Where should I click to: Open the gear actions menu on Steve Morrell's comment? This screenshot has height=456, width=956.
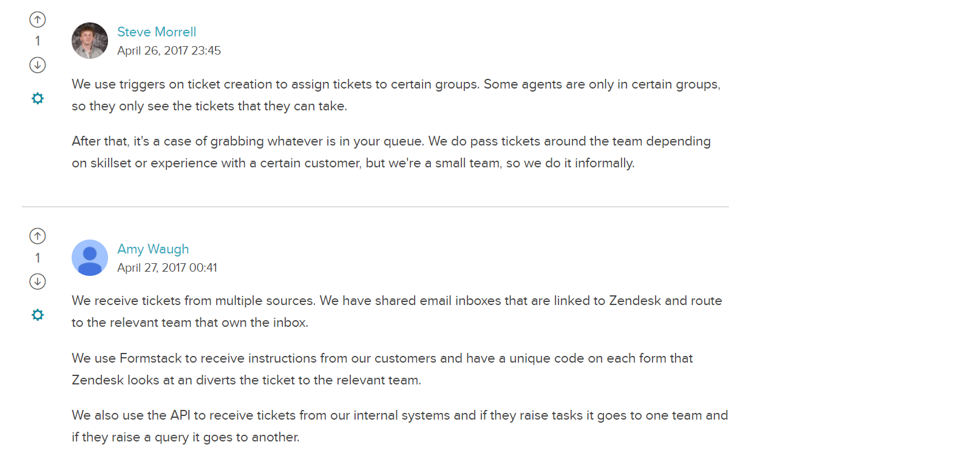38,98
